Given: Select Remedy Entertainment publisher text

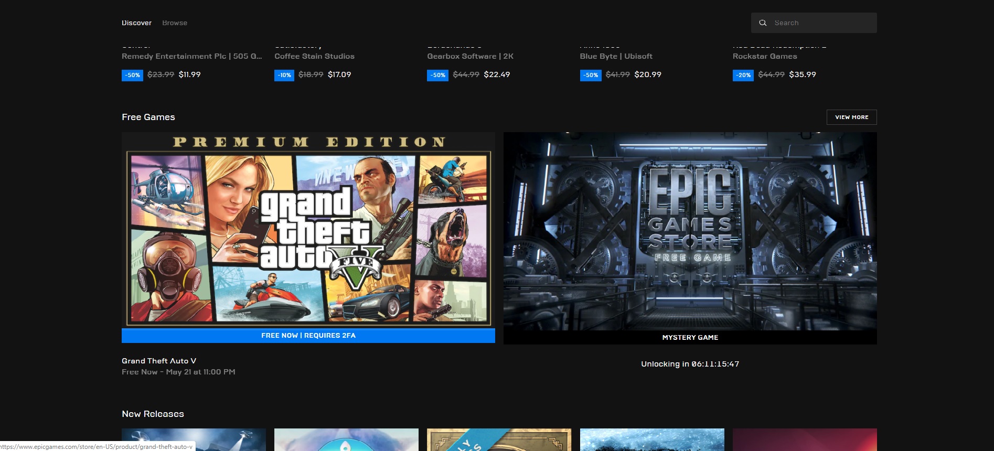Looking at the screenshot, I should click(192, 56).
